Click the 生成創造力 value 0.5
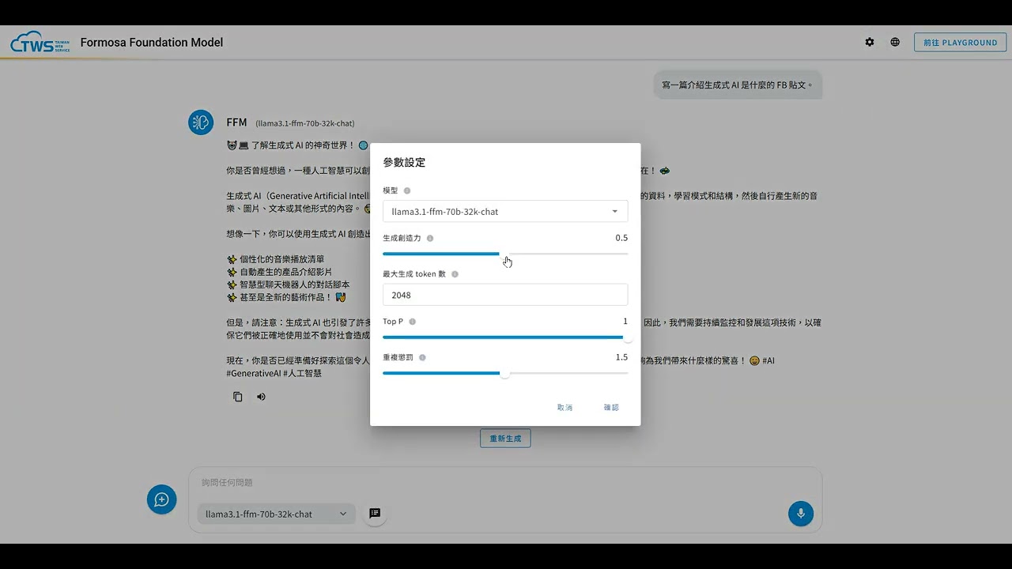This screenshot has width=1012, height=569. [x=621, y=238]
